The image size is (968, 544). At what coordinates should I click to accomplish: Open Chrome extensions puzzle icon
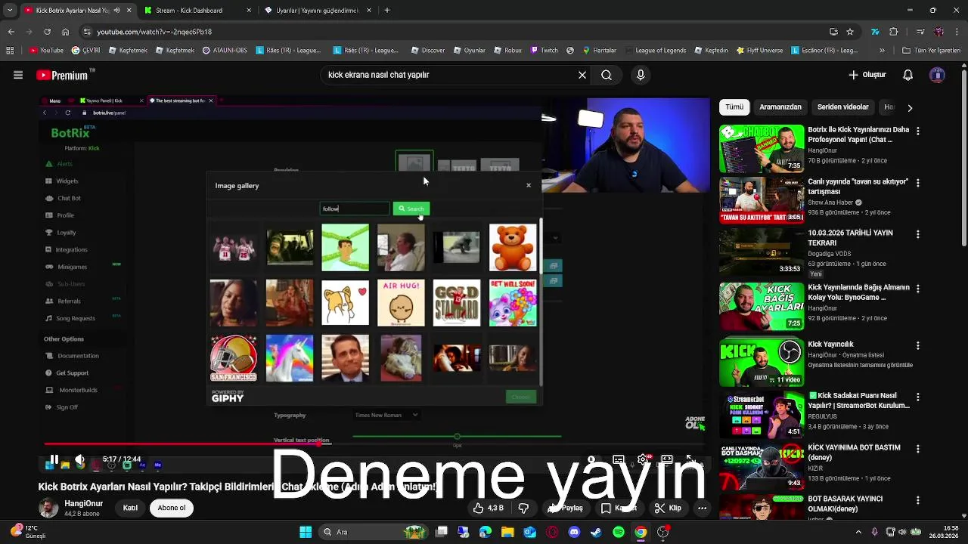[894, 32]
